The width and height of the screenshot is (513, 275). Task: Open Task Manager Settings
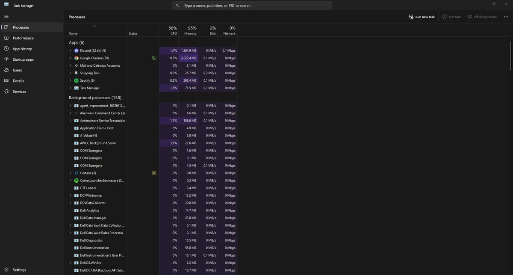click(19, 270)
